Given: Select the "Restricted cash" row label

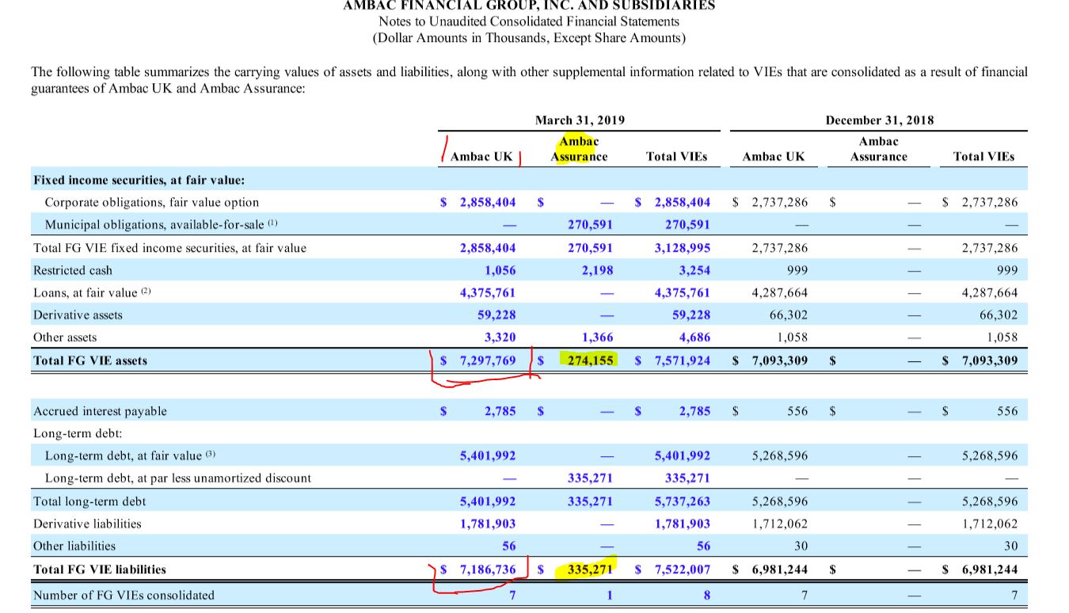Looking at the screenshot, I should coord(73,270).
